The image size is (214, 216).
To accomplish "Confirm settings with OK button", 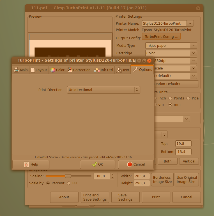I will [x=98, y=164].
